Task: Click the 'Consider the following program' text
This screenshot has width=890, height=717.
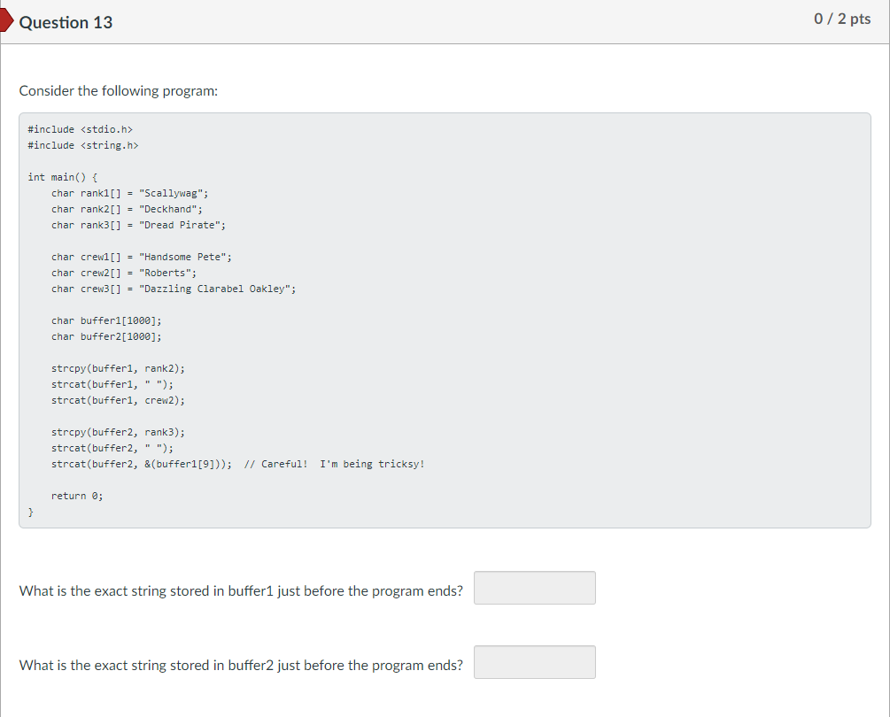Action: click(x=119, y=91)
